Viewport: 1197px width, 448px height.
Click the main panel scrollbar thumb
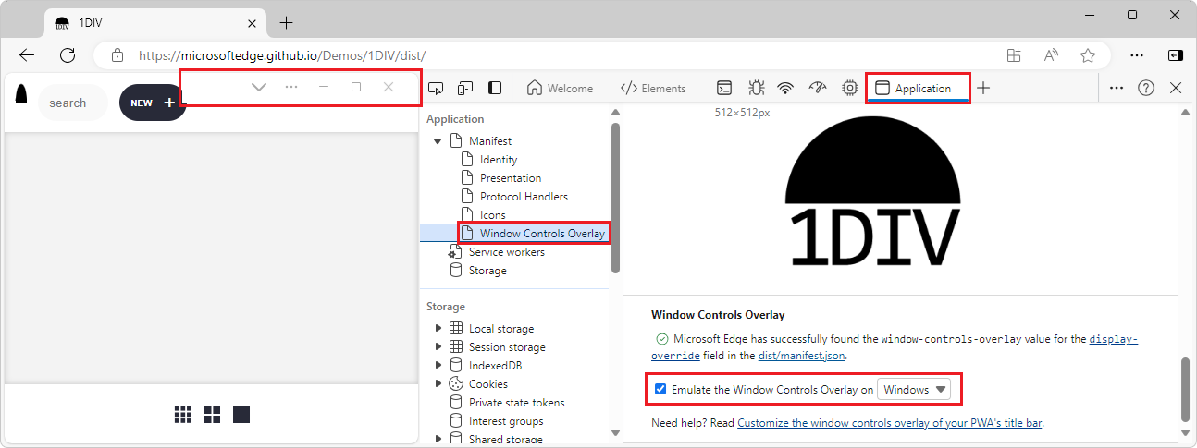1185,389
